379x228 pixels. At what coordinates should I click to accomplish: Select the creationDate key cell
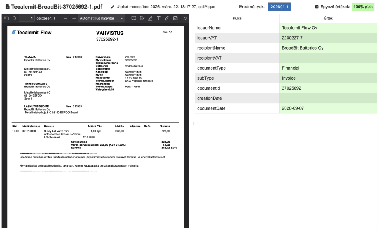point(237,98)
